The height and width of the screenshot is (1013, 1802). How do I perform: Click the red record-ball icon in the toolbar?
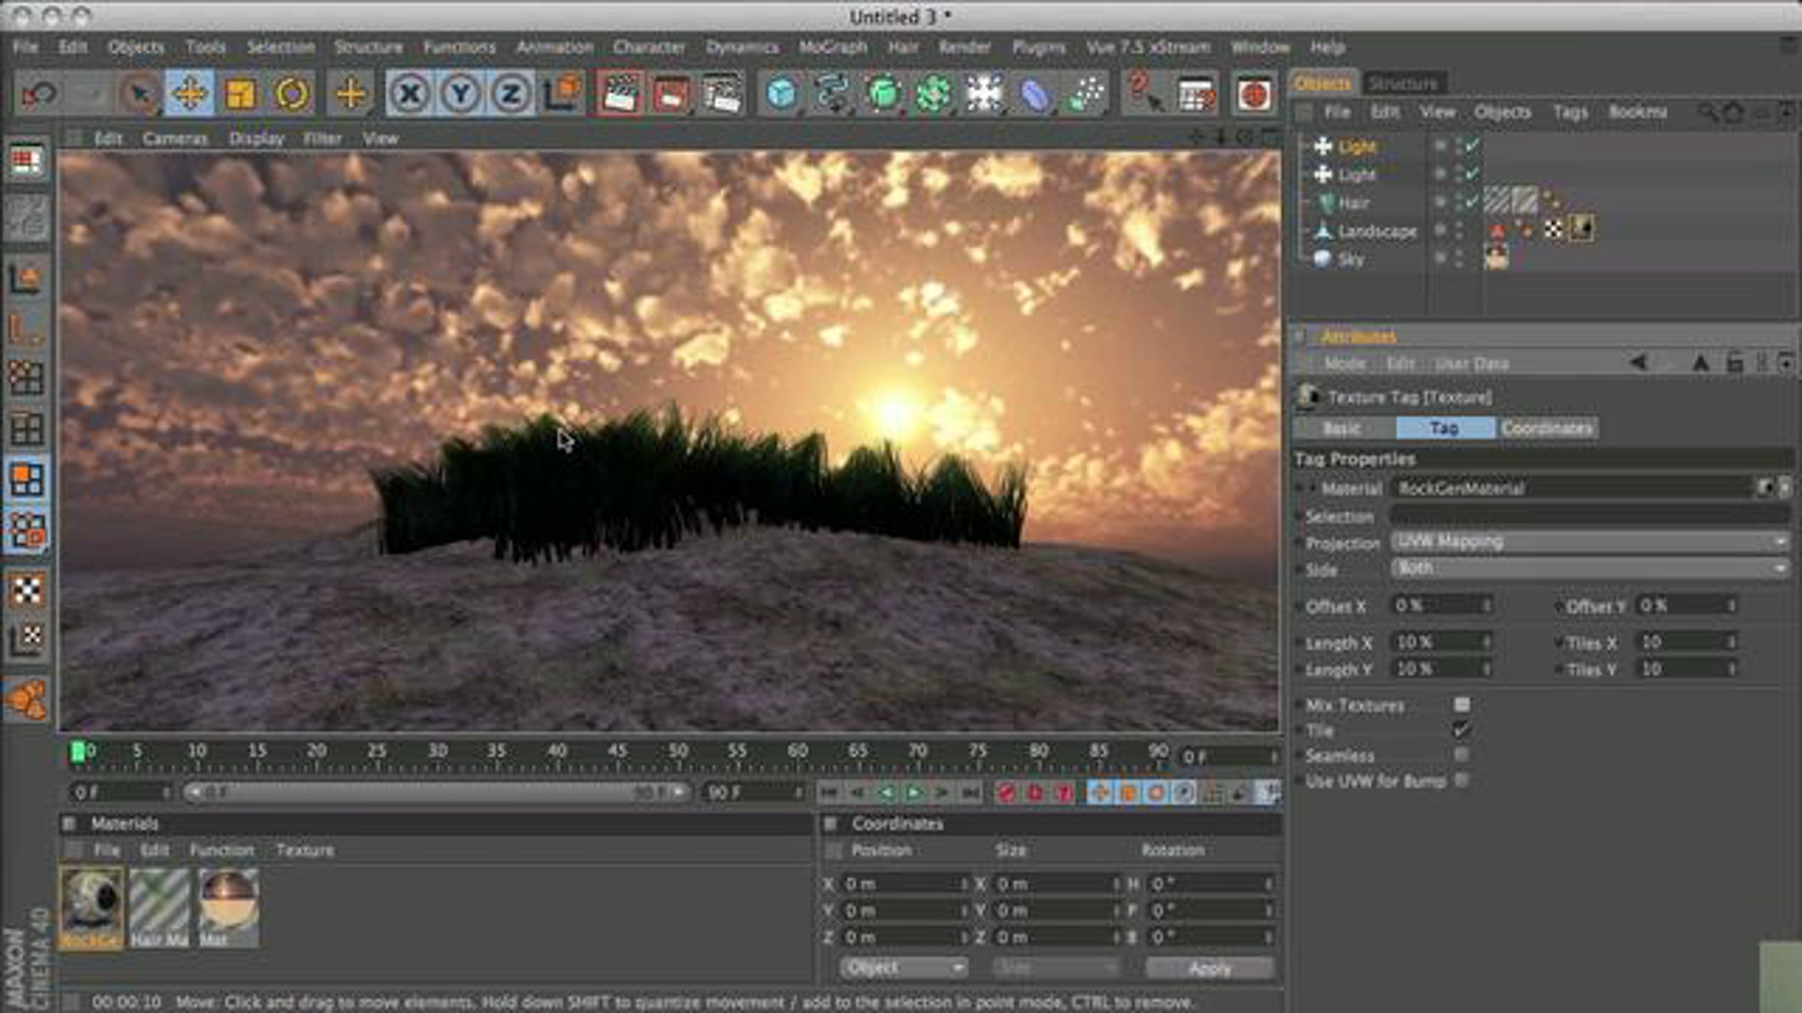click(x=1254, y=95)
